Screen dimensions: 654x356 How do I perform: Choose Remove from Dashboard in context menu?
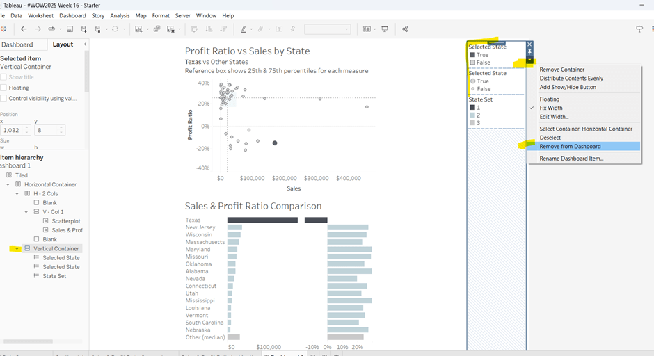click(570, 147)
